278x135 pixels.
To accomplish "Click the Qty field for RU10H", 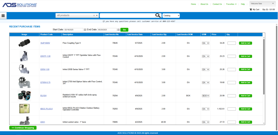I will point(232,96).
